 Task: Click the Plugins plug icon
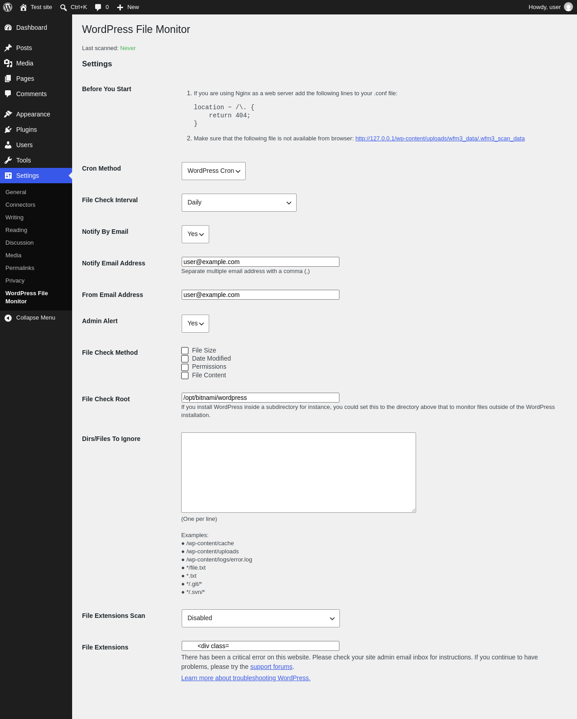pos(8,130)
